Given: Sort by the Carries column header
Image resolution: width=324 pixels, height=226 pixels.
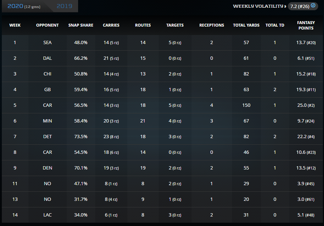Looking at the screenshot, I should [x=111, y=25].
